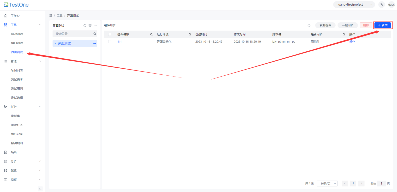This screenshot has height=192, width=397.
Task: Open 接口测试 in the sidebar
Action: (17, 43)
